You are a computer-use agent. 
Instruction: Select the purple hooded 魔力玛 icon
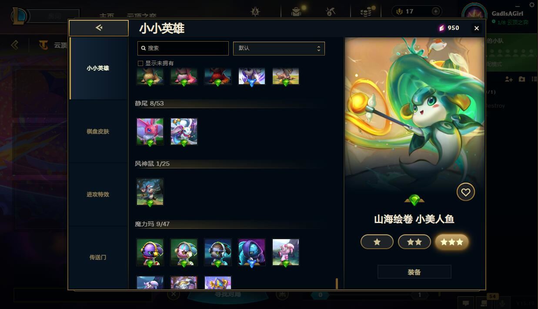coord(252,252)
